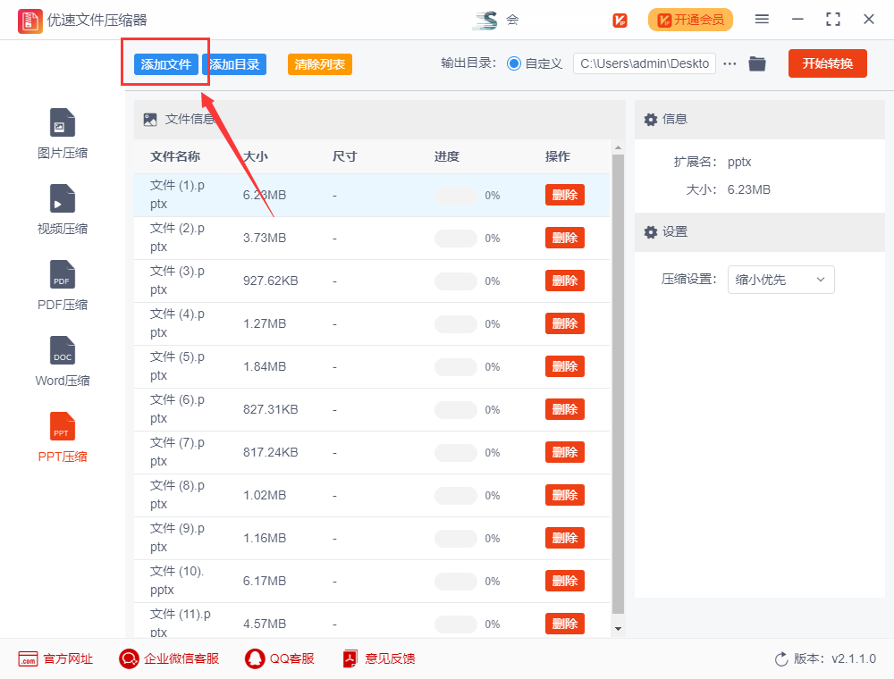Click 添加目录 button
This screenshot has width=894, height=679.
pos(234,64)
